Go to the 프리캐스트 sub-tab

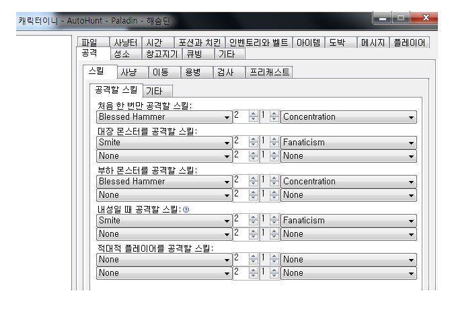(269, 72)
